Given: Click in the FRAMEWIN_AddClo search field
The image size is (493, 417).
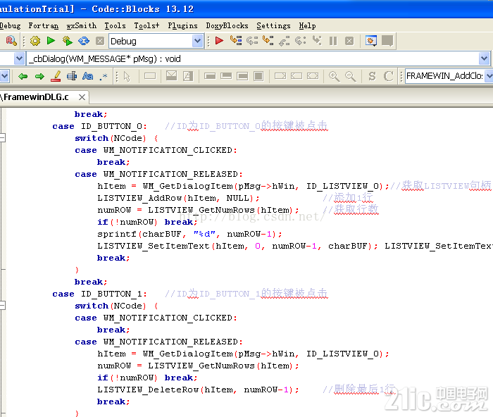Looking at the screenshot, I should click(444, 76).
